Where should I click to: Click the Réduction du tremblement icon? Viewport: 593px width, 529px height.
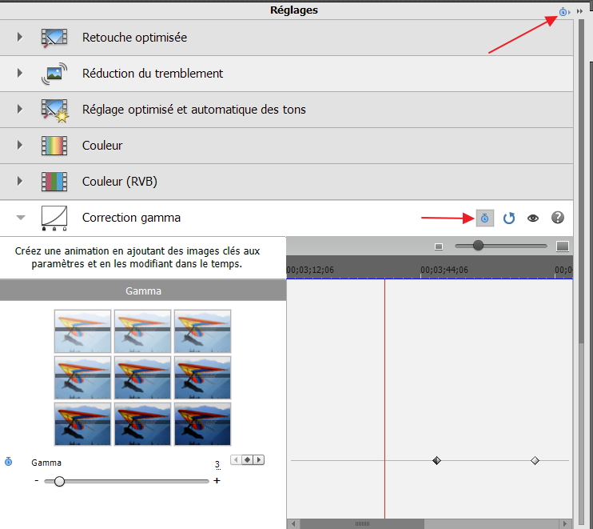point(54,74)
